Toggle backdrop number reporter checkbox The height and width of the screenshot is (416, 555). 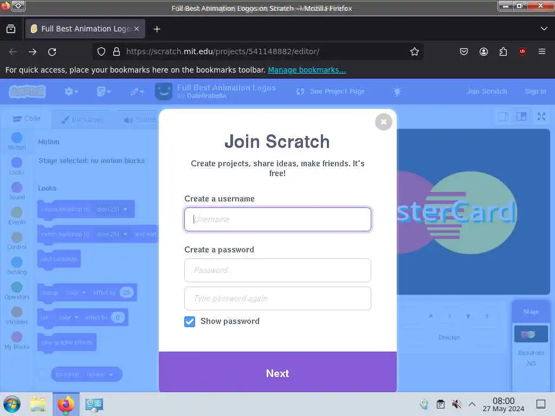42,375
